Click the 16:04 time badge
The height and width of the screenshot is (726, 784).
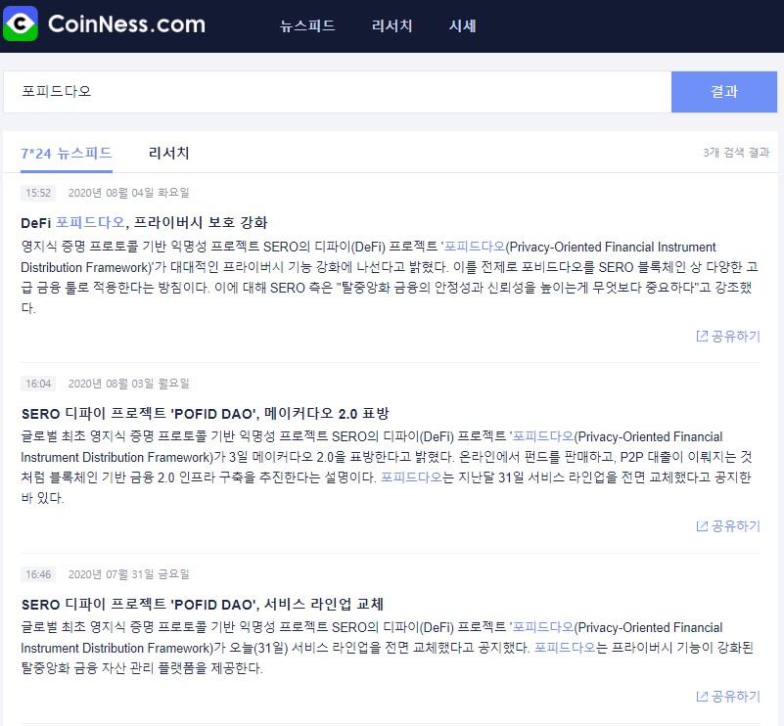pos(38,384)
